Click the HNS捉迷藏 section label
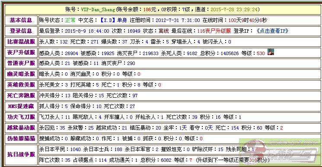Image resolution: width=322 pixels, height=167 pixels. click(x=21, y=106)
